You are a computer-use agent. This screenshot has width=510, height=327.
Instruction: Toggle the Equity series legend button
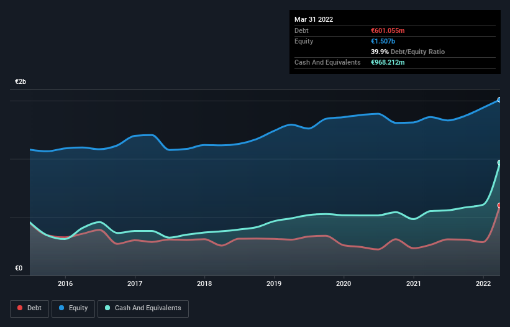pyautogui.click(x=73, y=308)
